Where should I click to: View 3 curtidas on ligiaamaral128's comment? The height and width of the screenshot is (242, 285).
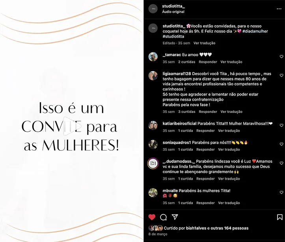click(x=187, y=112)
